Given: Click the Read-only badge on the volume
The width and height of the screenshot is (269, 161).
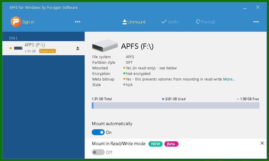Looking at the screenshot, I should [x=47, y=51].
